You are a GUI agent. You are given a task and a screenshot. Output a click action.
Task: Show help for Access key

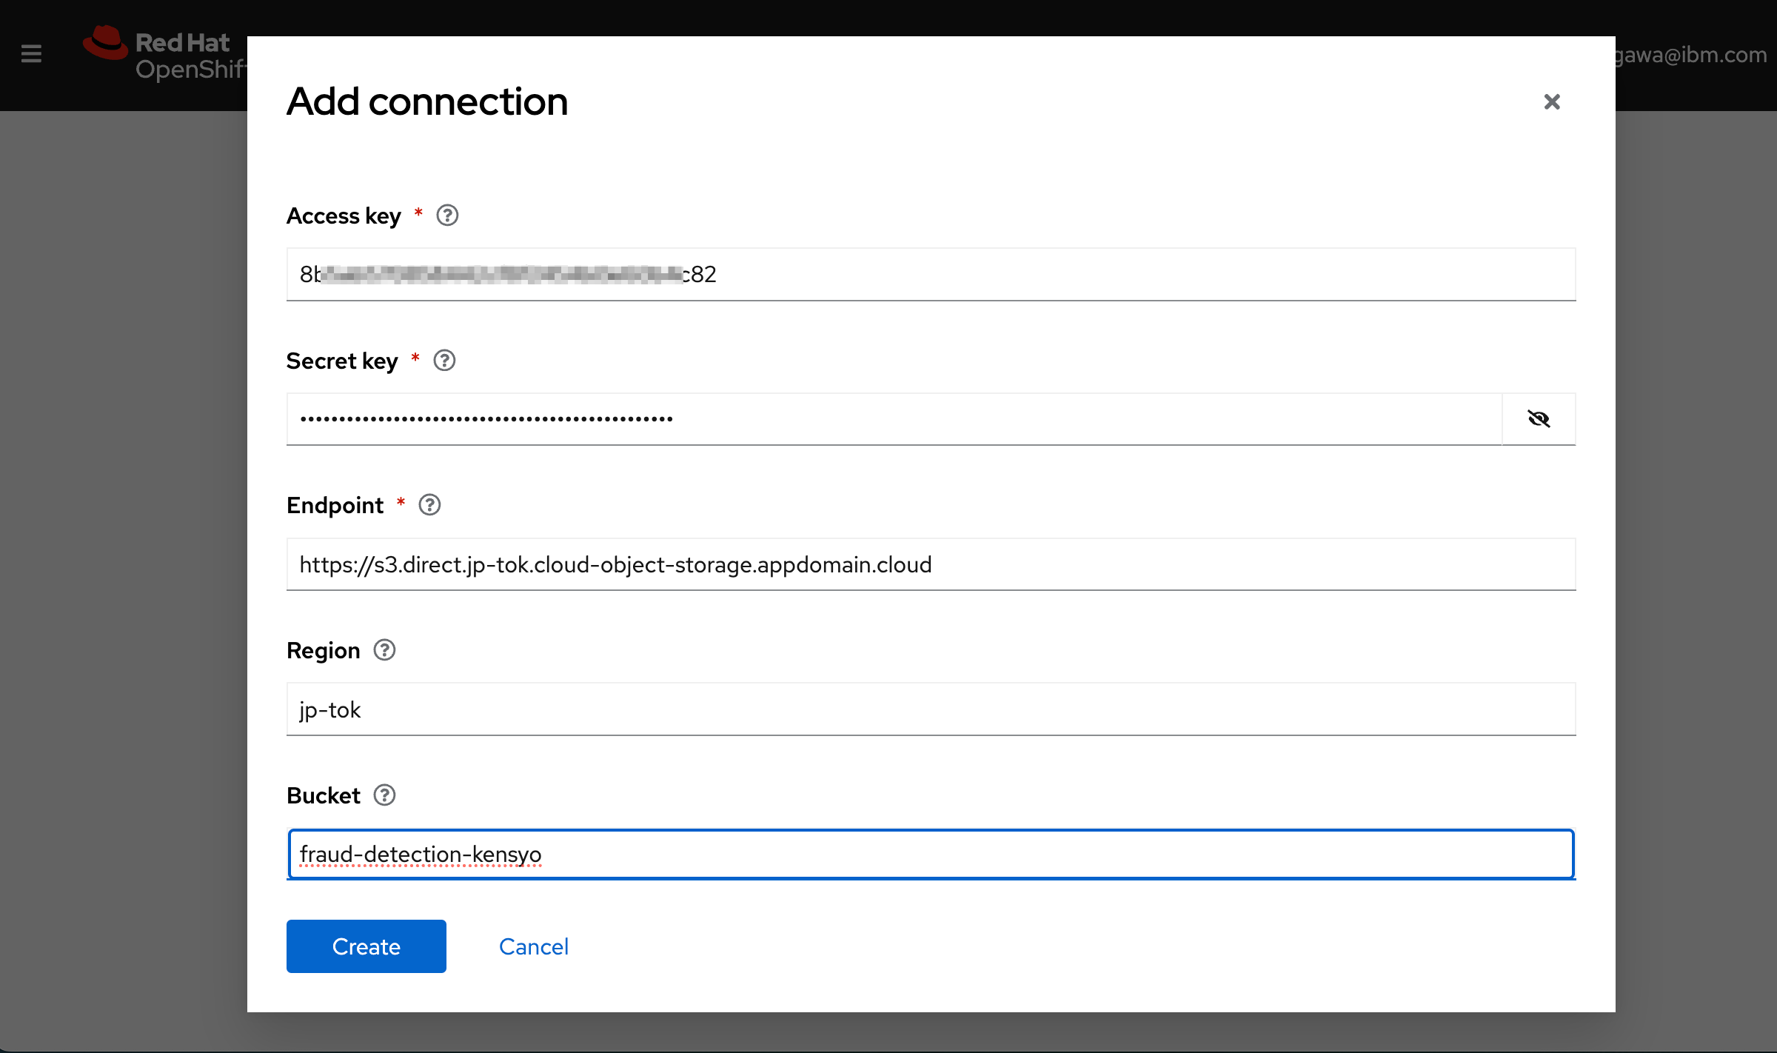(x=447, y=215)
